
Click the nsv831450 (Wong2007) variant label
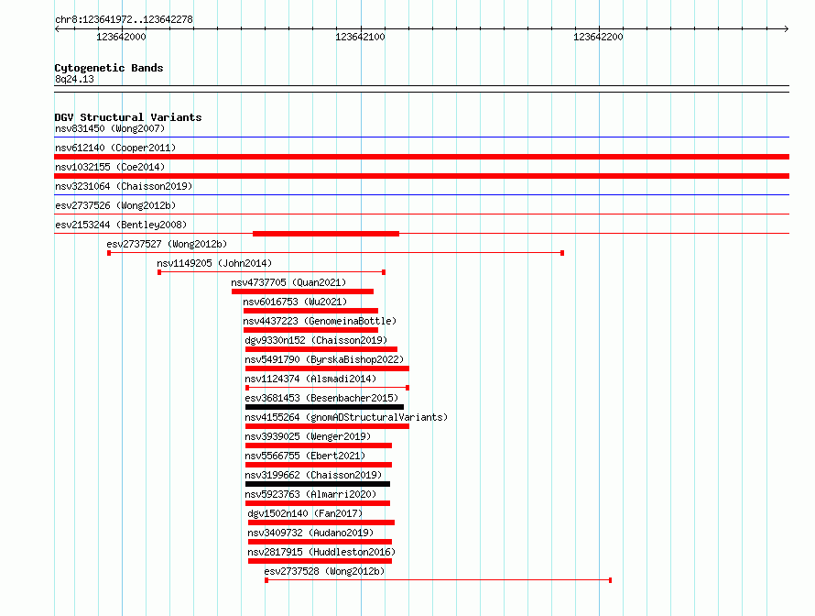pyautogui.click(x=110, y=128)
